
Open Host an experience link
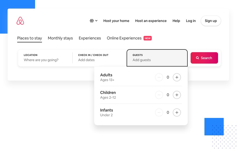coord(151,21)
